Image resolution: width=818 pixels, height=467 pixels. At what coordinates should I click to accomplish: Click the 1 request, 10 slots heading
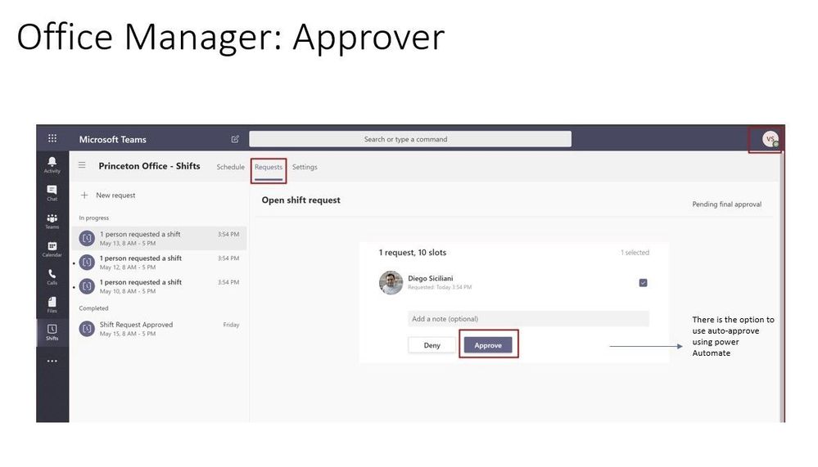413,252
